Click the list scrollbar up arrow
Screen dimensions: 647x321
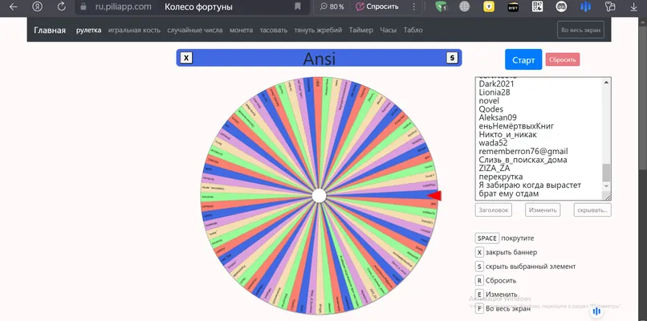(x=606, y=82)
